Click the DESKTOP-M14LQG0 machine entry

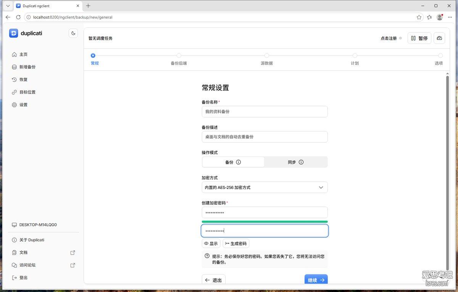click(x=34, y=225)
